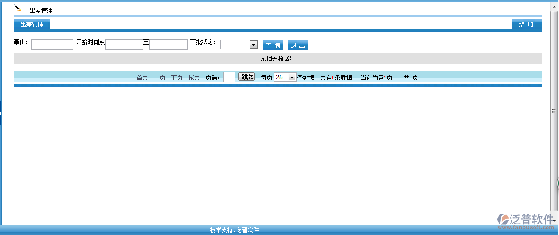Viewport: 559px width, 235px height.
Task: Click the 跳转 jump button
Action: click(246, 77)
